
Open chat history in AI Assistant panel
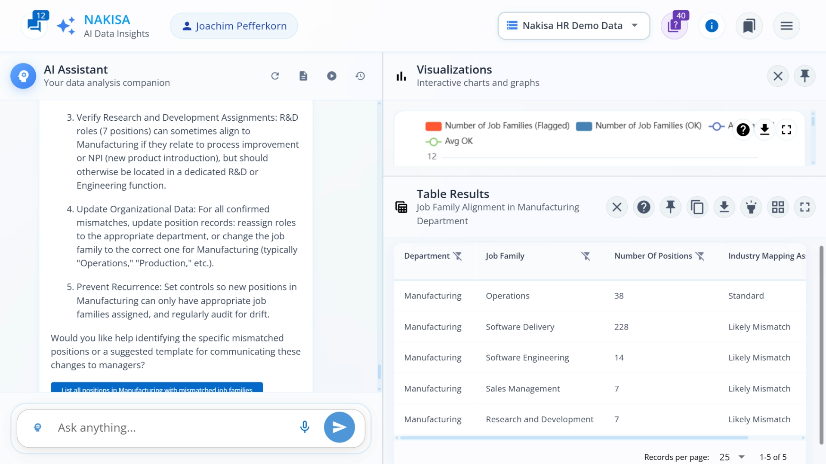(x=361, y=76)
